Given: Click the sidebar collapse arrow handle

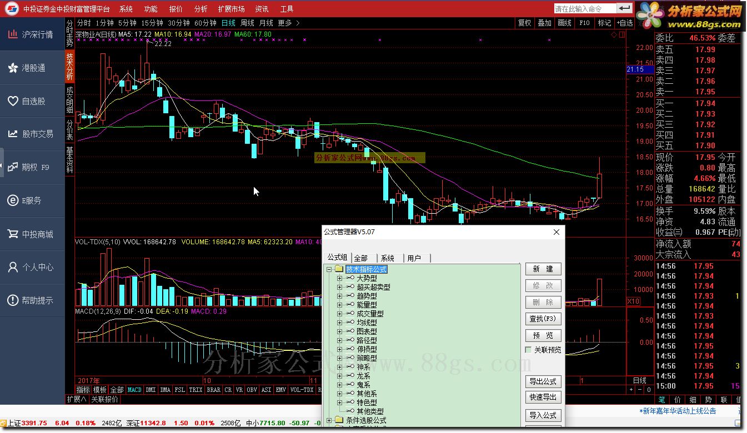Looking at the screenshot, I should click(x=2, y=163).
